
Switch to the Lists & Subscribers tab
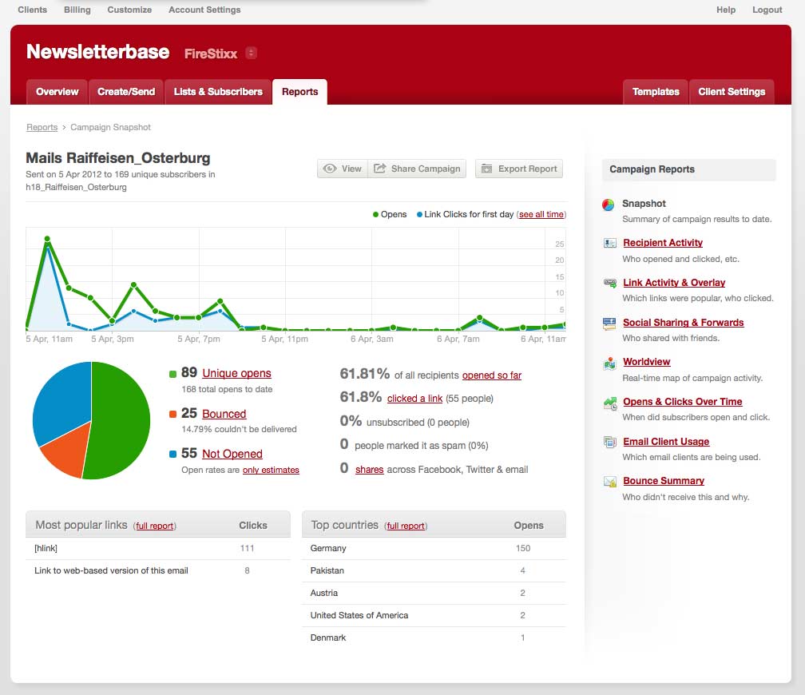[x=218, y=92]
